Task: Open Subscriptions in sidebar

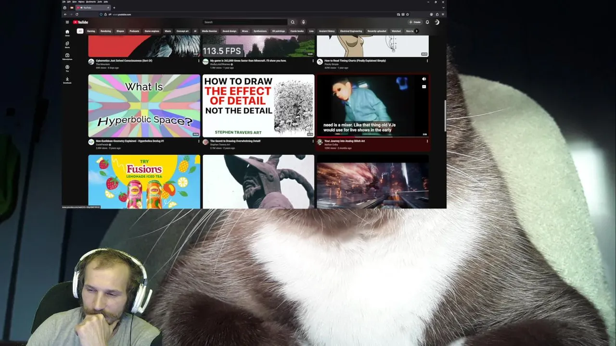Action: pyautogui.click(x=67, y=56)
